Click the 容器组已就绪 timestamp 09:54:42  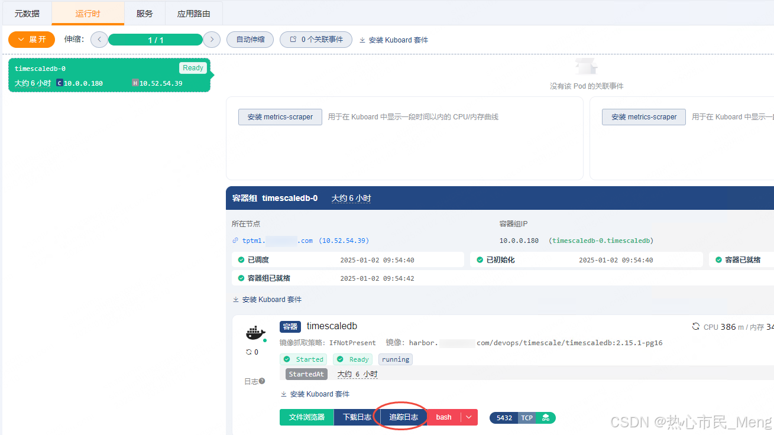(x=377, y=278)
